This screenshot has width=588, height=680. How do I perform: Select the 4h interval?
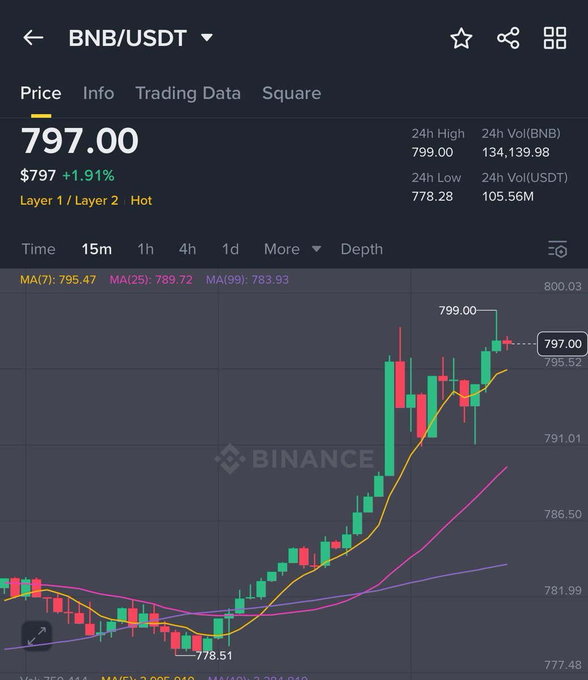coord(188,249)
